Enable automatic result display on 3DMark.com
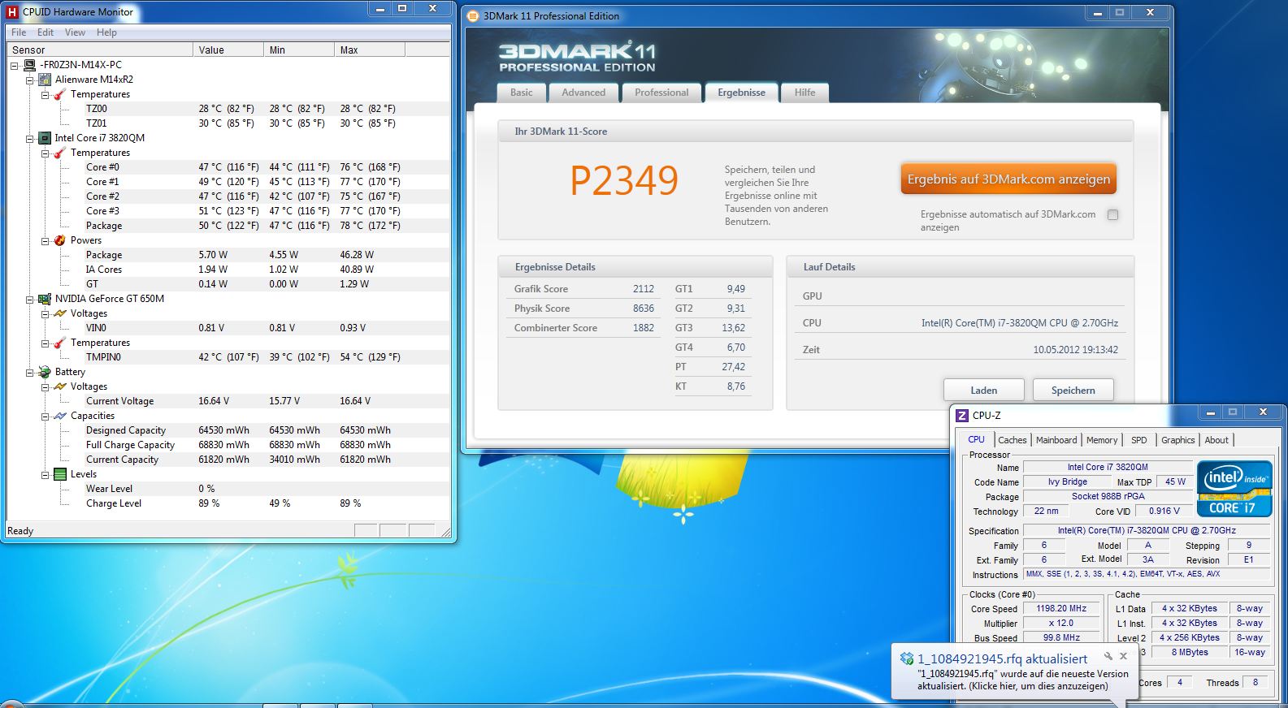1288x708 pixels. click(1112, 215)
